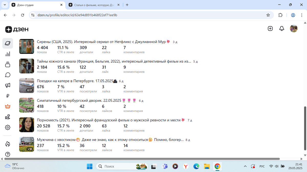
Task: Open the megaphone promotion sidebar icon
Action: [8, 85]
